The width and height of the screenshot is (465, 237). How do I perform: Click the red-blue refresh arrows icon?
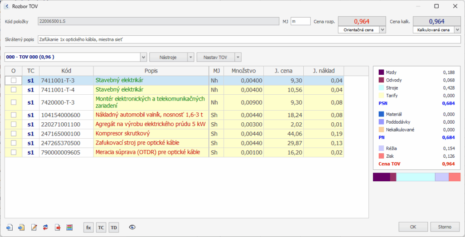[x=45, y=227]
